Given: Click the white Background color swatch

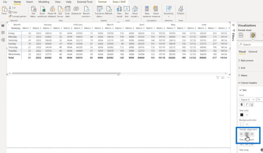Looking at the screenshot, I should point(242,124).
